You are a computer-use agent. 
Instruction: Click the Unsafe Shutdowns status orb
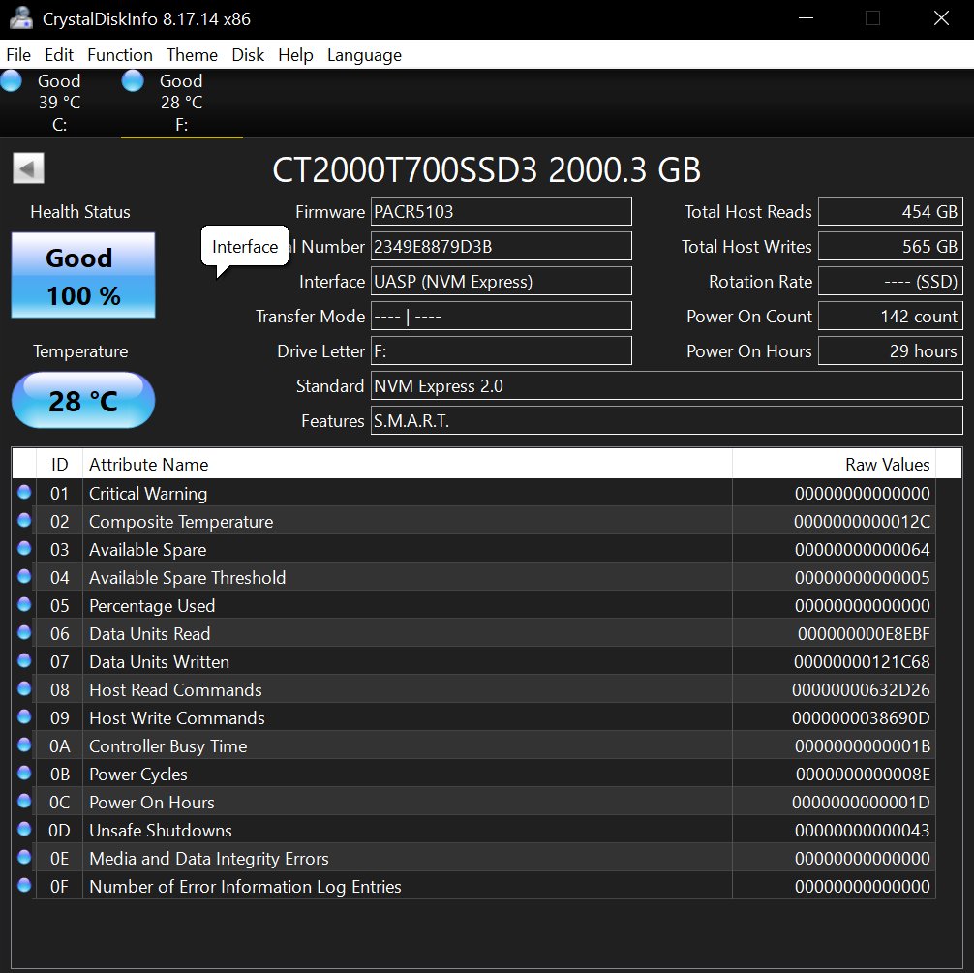pos(24,830)
